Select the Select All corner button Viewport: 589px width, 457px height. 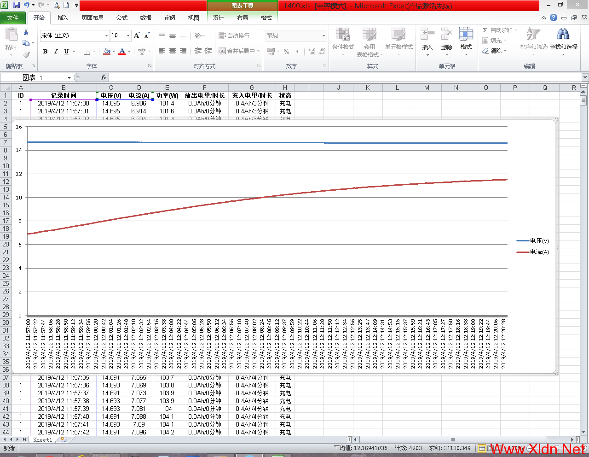pos(6,88)
